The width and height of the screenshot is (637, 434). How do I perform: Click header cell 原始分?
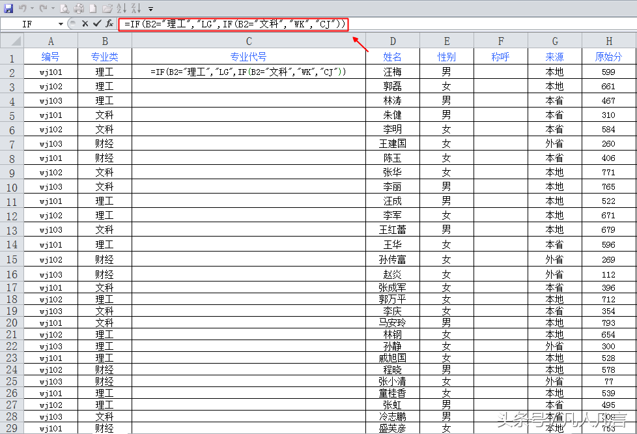[608, 57]
